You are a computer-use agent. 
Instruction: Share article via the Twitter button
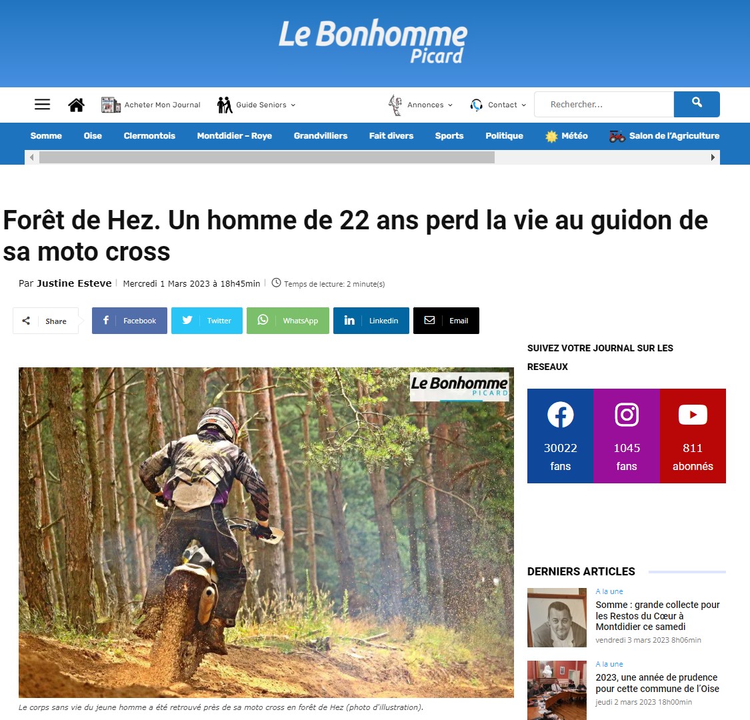(x=207, y=321)
